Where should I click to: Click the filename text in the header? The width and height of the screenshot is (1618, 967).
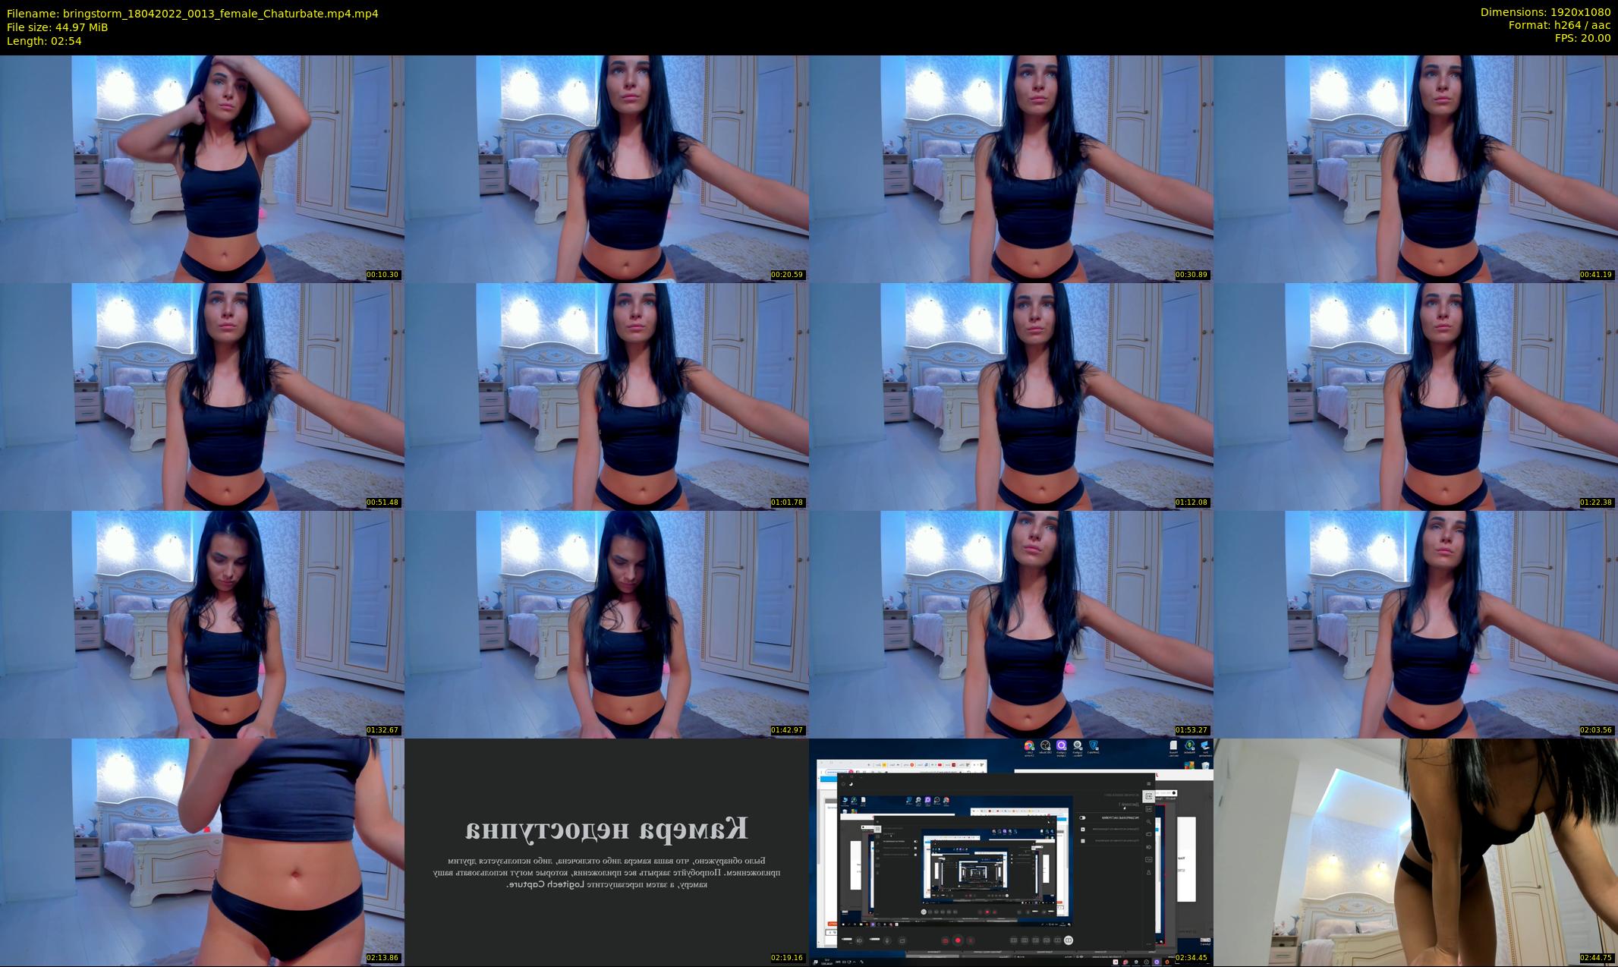(x=193, y=14)
